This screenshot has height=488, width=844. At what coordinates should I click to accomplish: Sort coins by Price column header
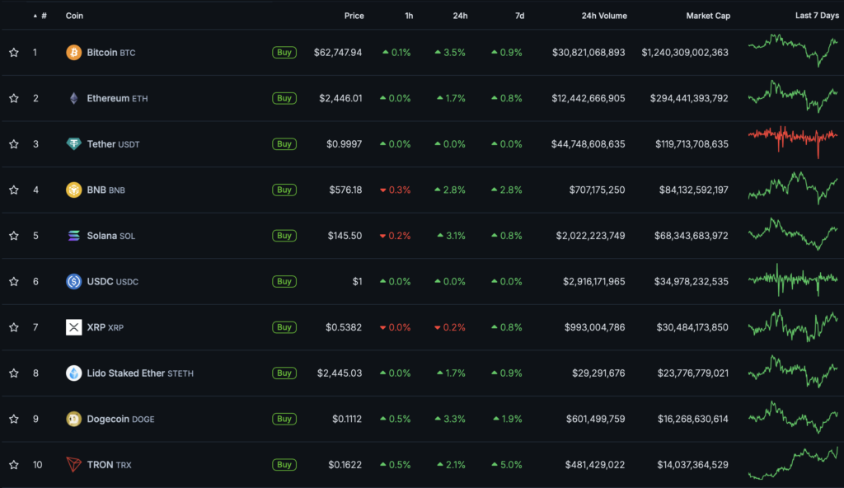pyautogui.click(x=354, y=16)
